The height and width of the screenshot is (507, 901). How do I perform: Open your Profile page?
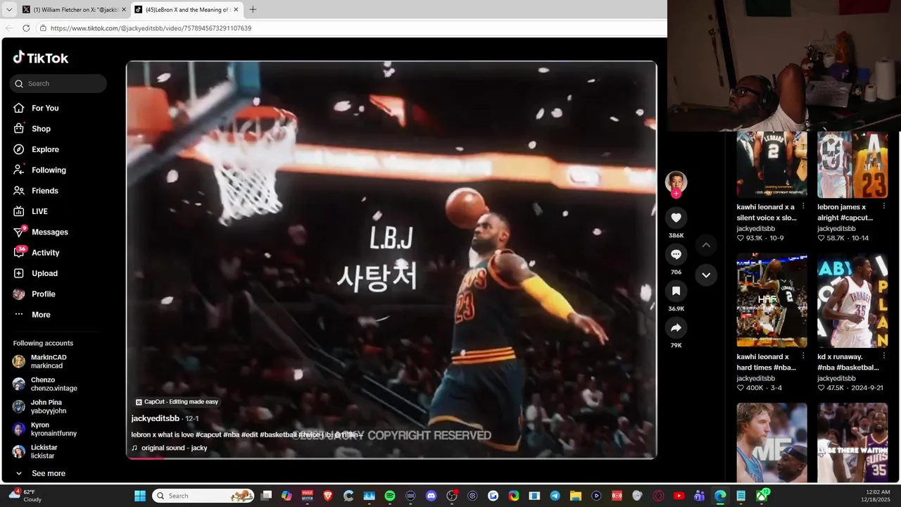[43, 294]
